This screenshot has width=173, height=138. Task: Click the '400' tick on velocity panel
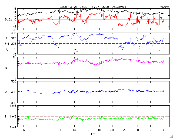tap(14, 92)
